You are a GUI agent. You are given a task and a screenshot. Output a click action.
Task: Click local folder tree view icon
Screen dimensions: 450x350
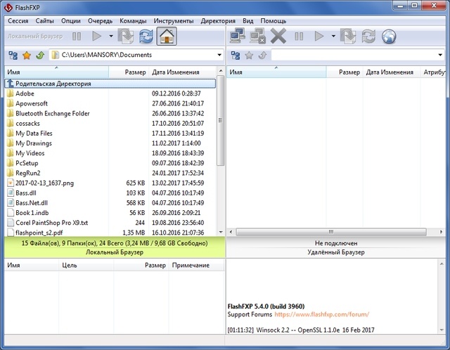click(x=12, y=55)
